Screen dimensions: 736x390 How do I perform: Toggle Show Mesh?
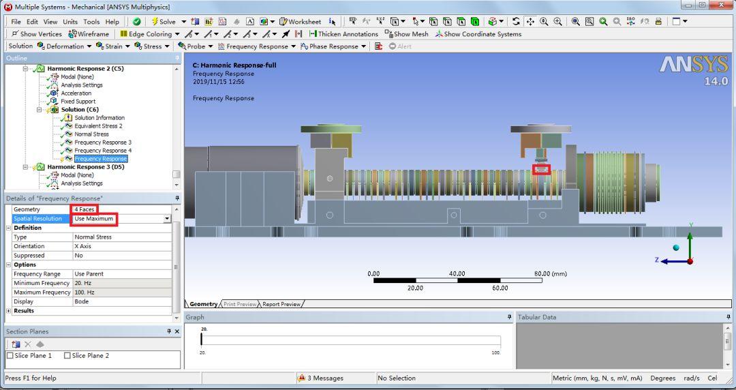pyautogui.click(x=406, y=34)
